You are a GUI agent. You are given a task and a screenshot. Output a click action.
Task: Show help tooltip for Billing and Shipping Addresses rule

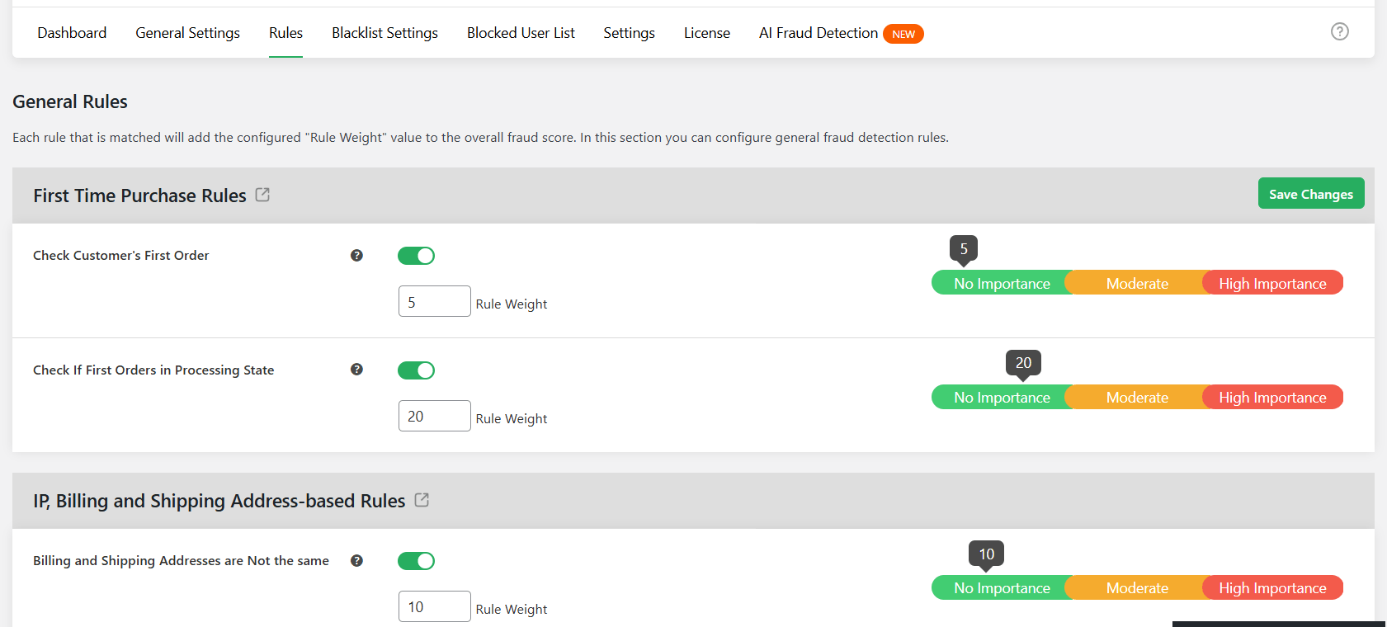coord(356,561)
